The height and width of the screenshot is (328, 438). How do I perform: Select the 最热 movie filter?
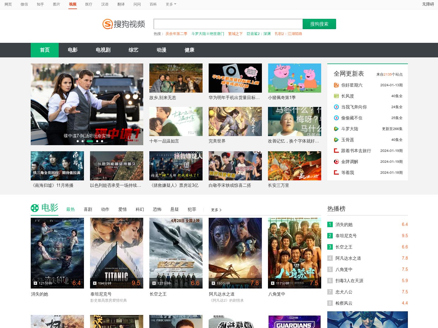click(71, 210)
